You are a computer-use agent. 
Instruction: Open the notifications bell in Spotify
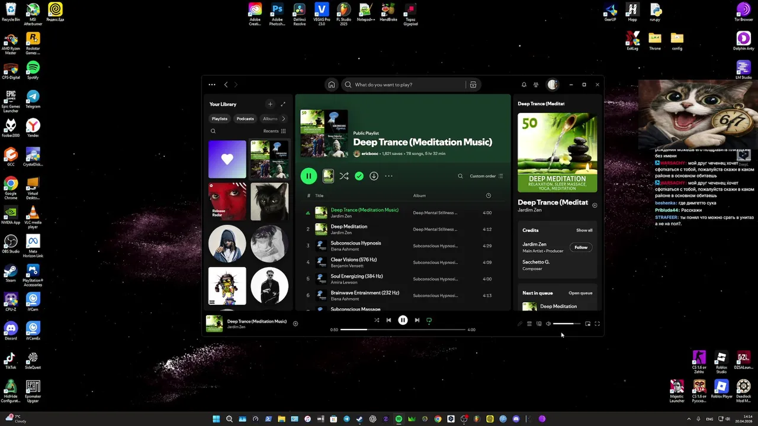523,85
